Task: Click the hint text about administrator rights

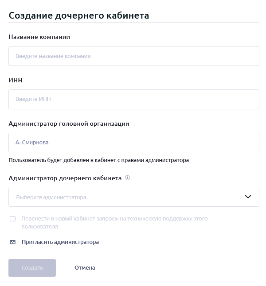Action: pyautogui.click(x=98, y=160)
